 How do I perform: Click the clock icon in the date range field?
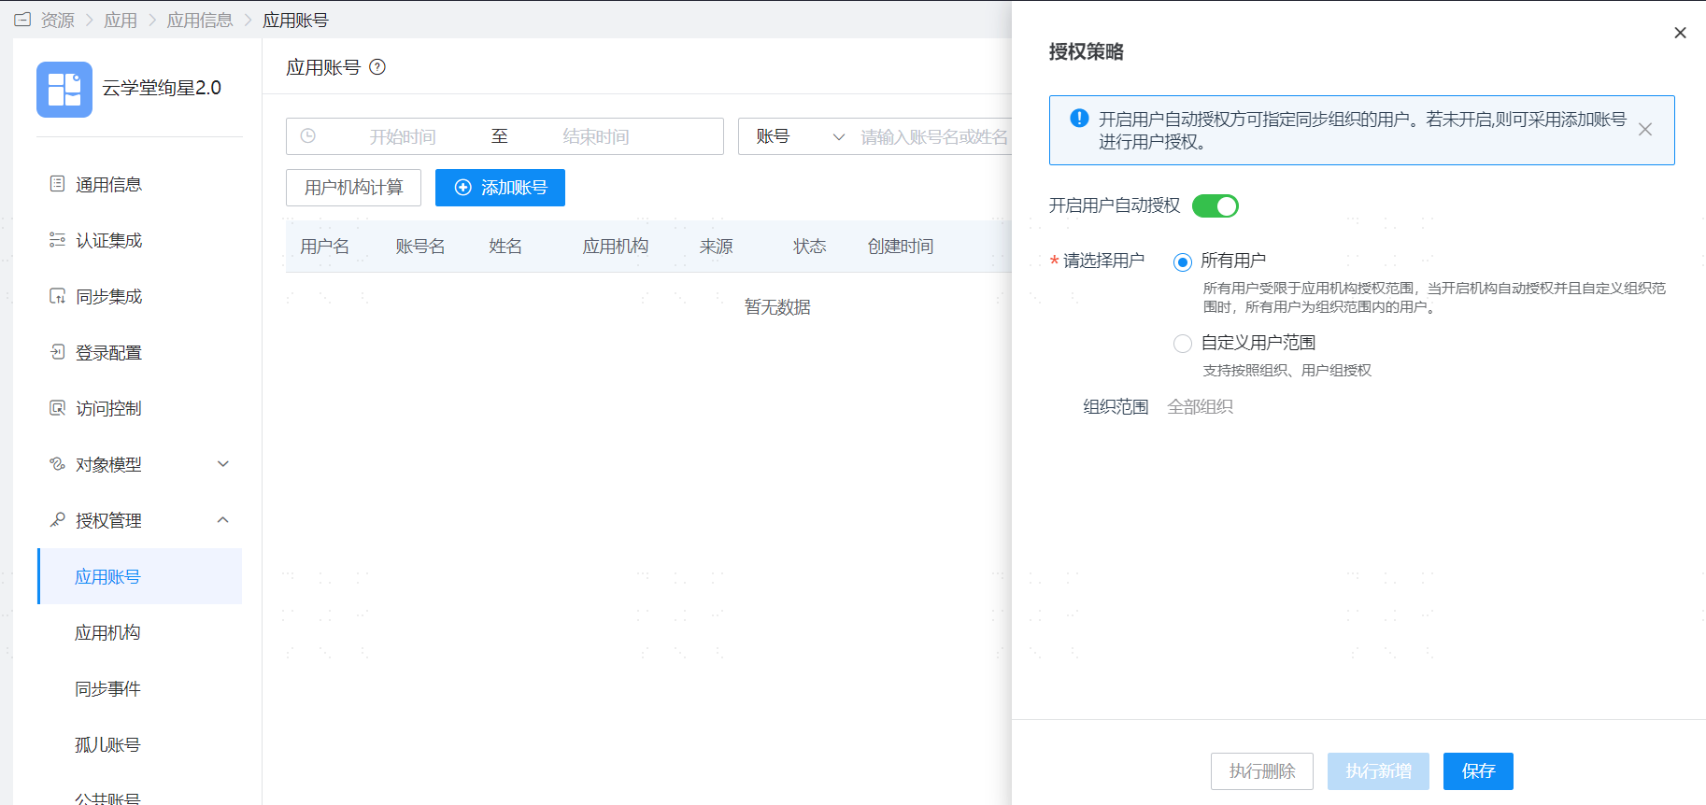coord(307,136)
